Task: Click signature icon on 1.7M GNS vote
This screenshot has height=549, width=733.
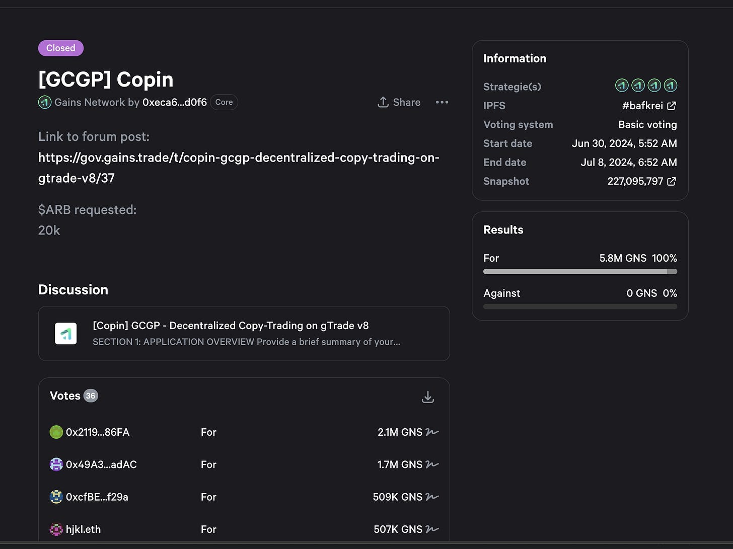Action: pos(432,464)
